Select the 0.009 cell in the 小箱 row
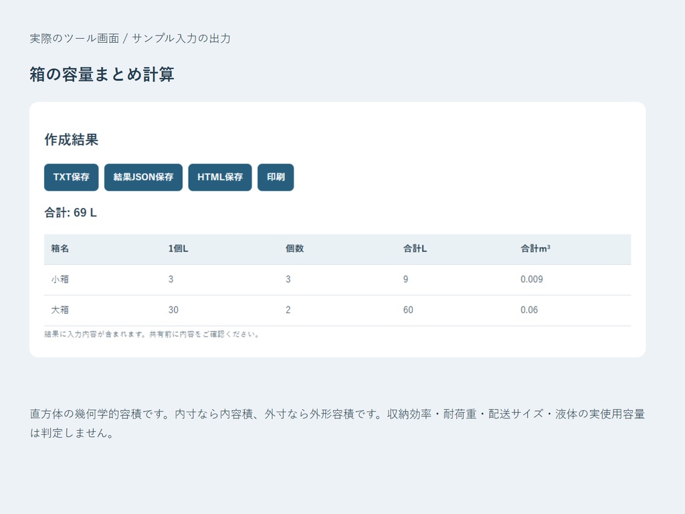 point(532,279)
